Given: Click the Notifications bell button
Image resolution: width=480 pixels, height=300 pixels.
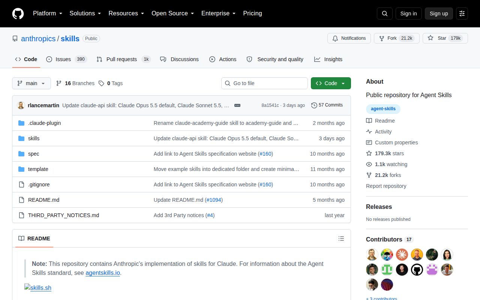Looking at the screenshot, I should (x=349, y=38).
